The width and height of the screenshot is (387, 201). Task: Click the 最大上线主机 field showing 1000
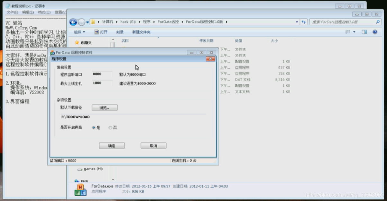(x=102, y=83)
